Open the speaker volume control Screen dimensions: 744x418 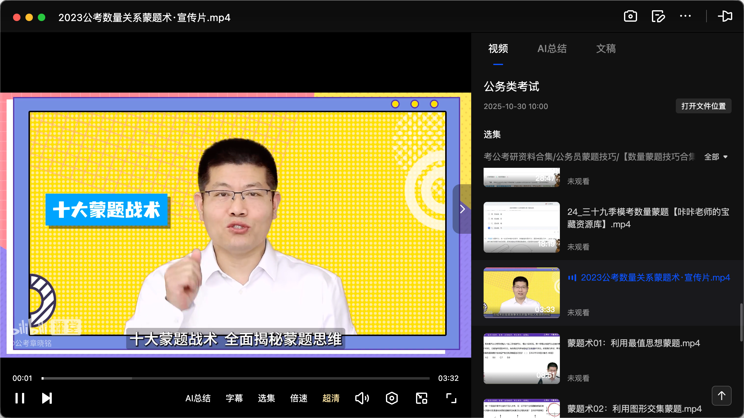pos(362,398)
